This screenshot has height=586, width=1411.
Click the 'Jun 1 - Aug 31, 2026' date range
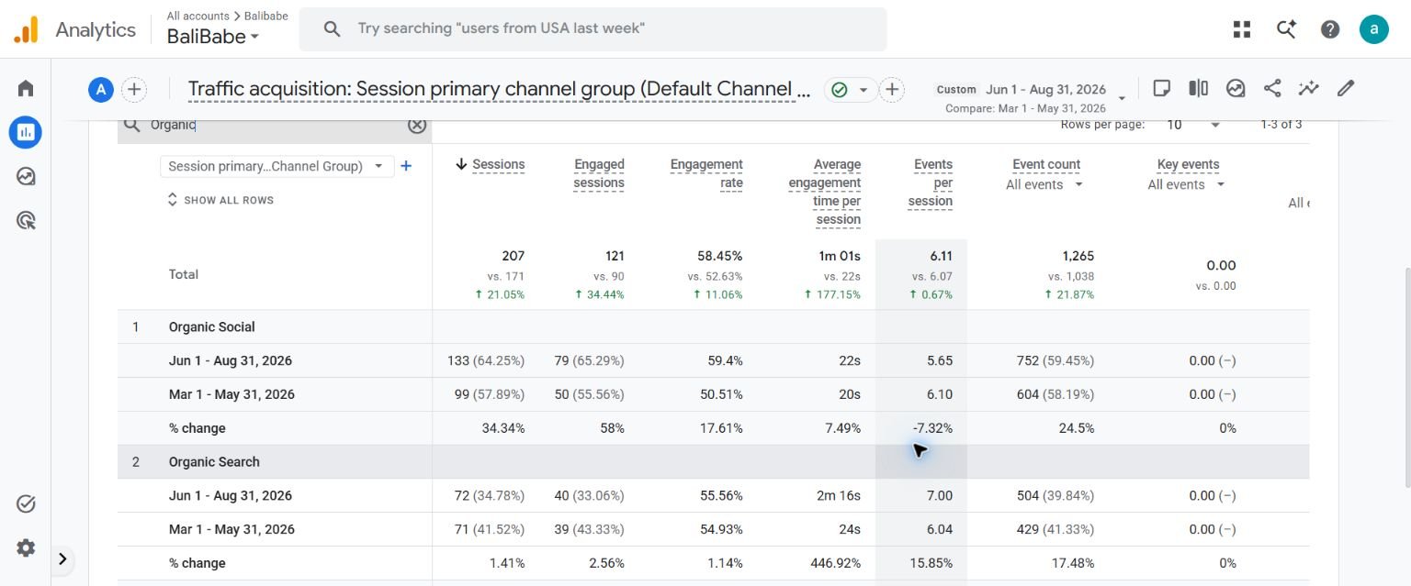click(1045, 89)
